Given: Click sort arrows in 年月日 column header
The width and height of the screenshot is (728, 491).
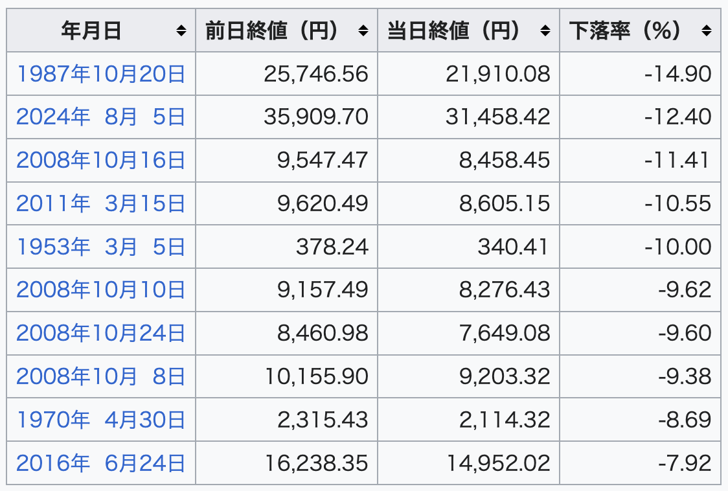Looking at the screenshot, I should tap(181, 30).
